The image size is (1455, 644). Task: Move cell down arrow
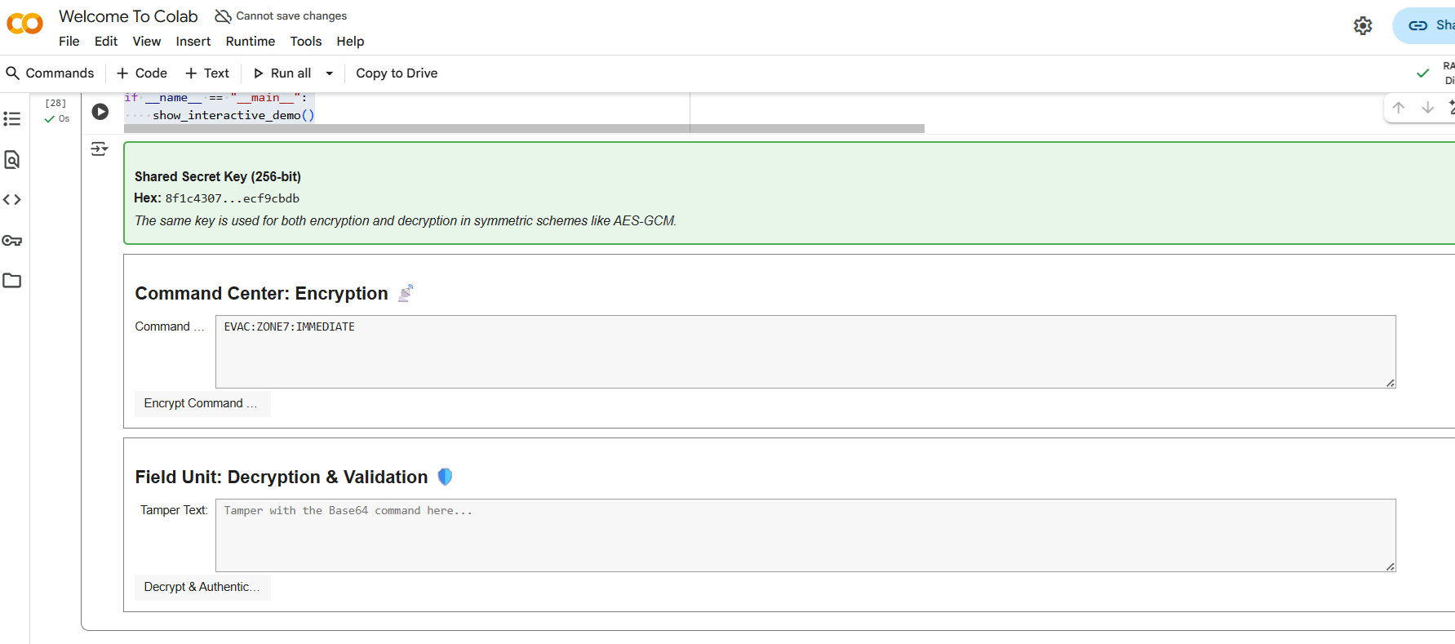[1427, 108]
